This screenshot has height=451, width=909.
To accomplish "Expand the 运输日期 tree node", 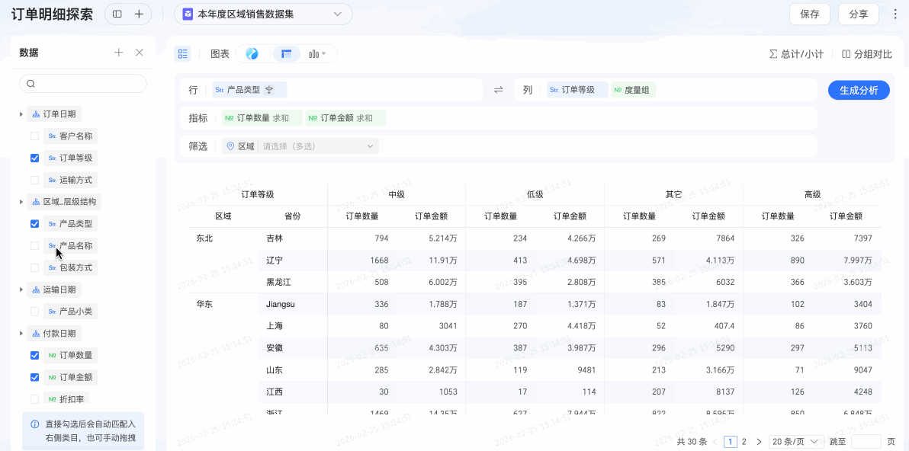I will [21, 289].
